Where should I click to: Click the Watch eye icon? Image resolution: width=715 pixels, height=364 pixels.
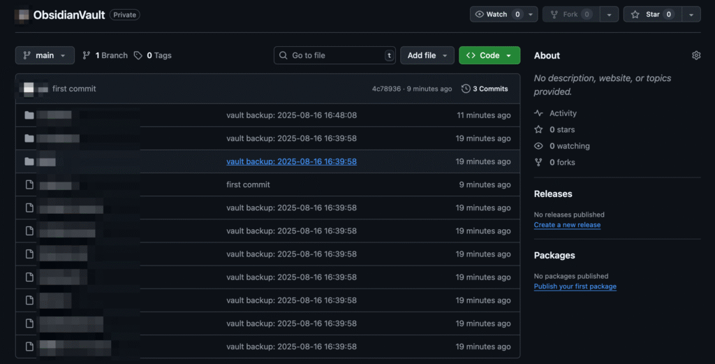[479, 14]
